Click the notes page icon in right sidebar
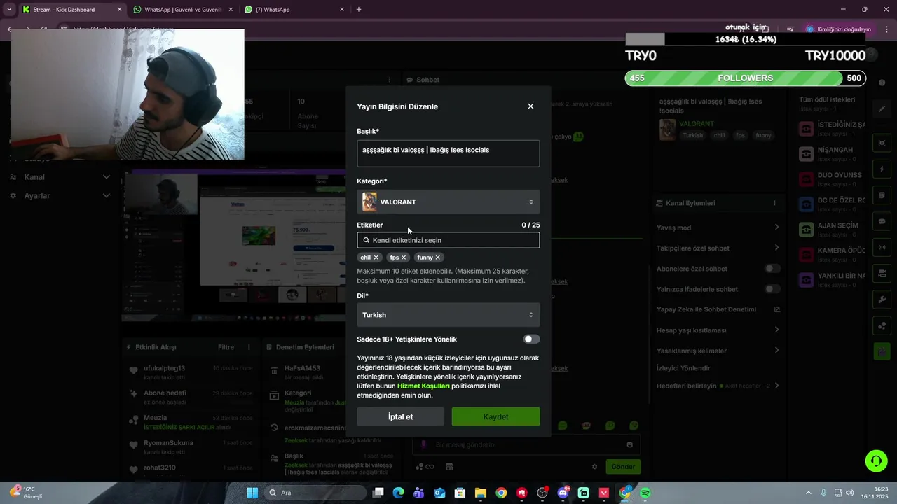Image resolution: width=897 pixels, height=504 pixels. 882,195
